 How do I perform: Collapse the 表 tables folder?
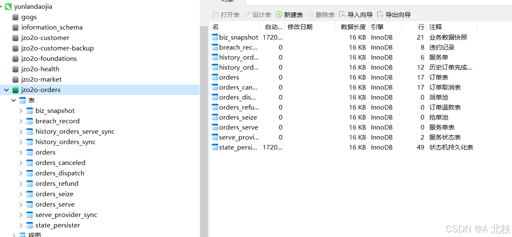(x=14, y=100)
